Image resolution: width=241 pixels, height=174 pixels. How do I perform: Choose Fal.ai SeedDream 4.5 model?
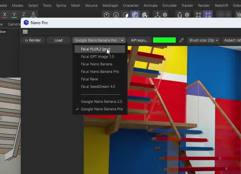100,86
